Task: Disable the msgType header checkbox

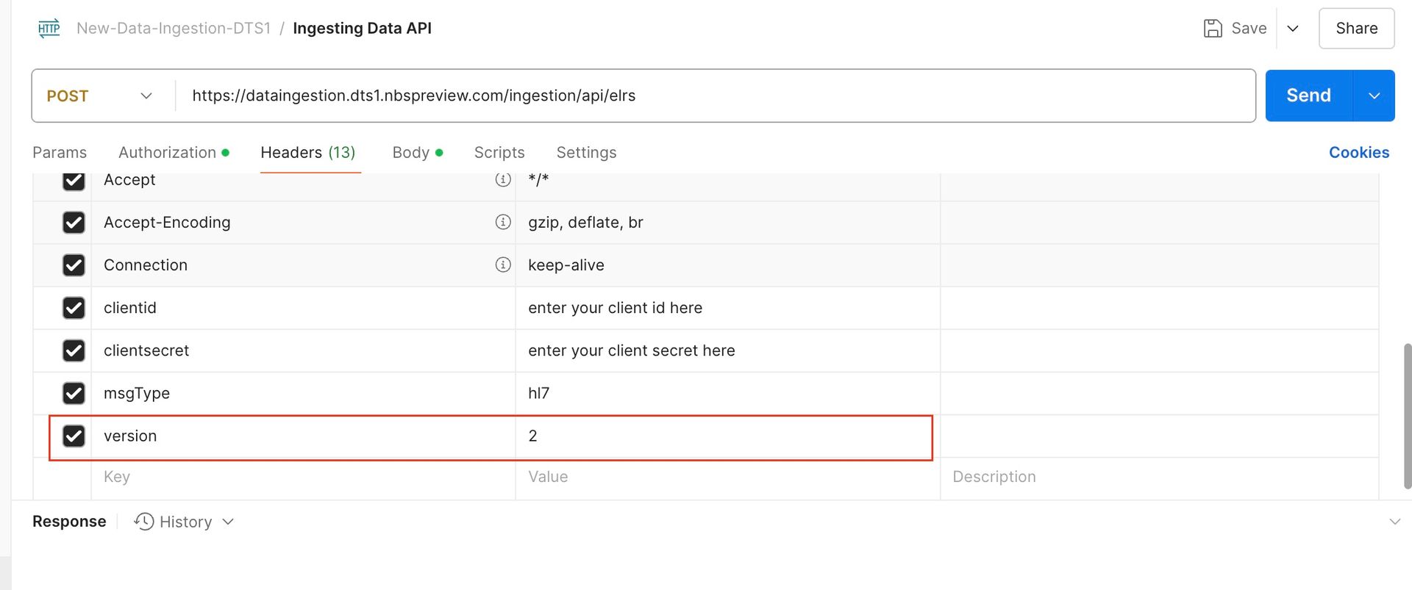Action: coord(74,393)
